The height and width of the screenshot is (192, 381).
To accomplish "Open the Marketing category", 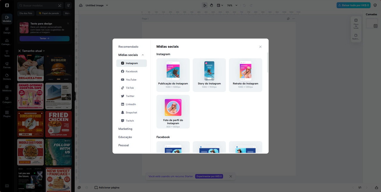I will click(125, 129).
